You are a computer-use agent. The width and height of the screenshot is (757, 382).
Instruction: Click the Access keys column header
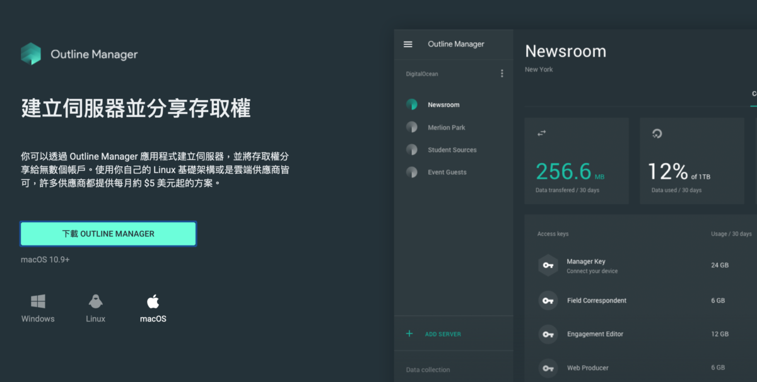(x=553, y=233)
